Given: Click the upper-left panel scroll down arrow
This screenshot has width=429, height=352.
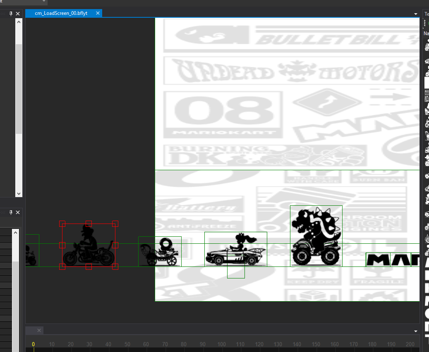Looking at the screenshot, I should pyautogui.click(x=19, y=193).
